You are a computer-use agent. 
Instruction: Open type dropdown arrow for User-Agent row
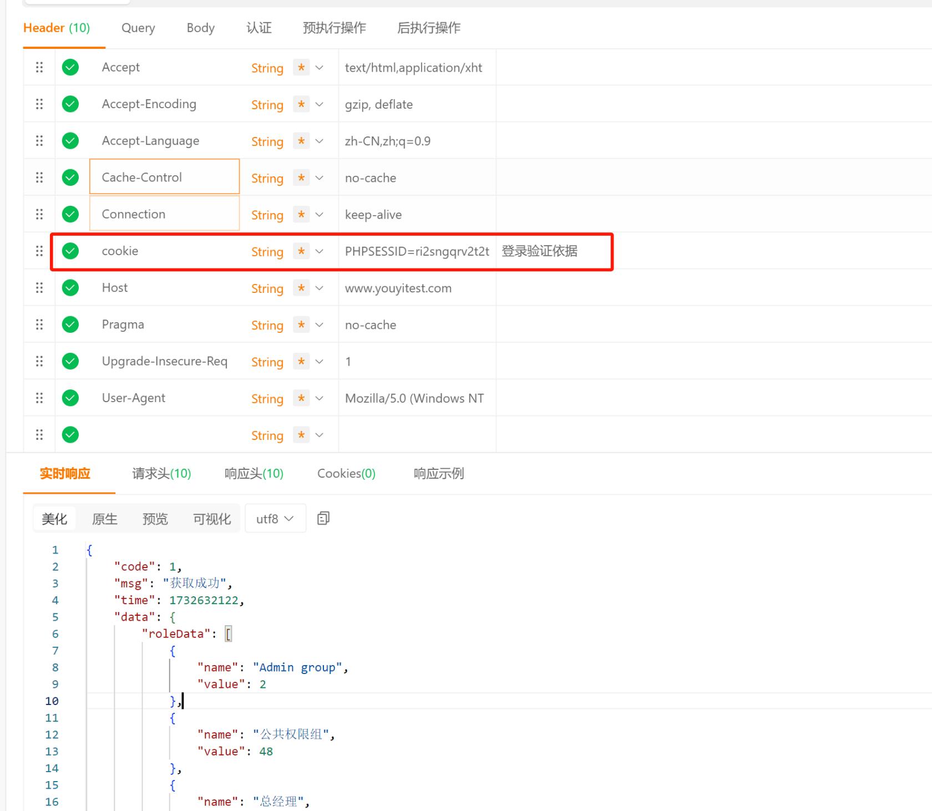[x=320, y=398]
